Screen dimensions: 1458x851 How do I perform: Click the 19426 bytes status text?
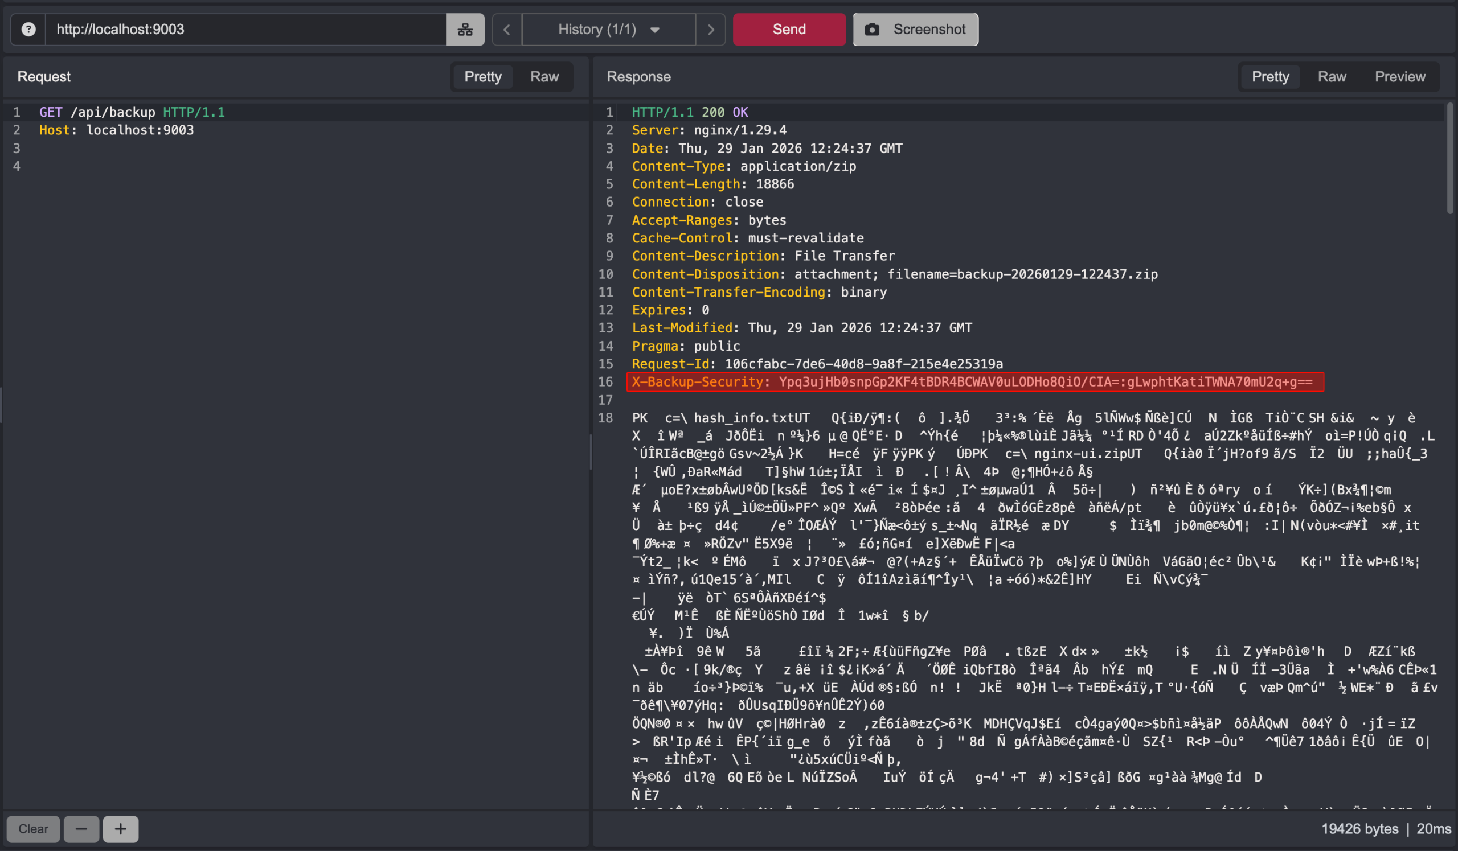pyautogui.click(x=1359, y=828)
